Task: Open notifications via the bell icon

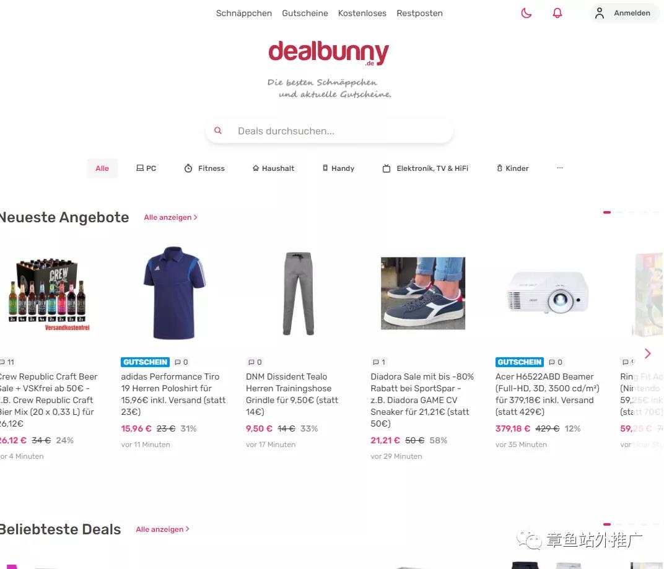Action: pyautogui.click(x=557, y=13)
